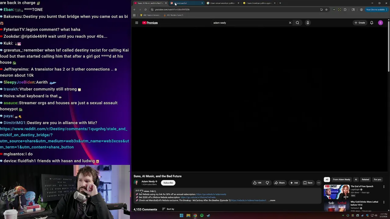Start voice search with microphone icon
Viewport: 390px width, 219px height.
click(308, 23)
